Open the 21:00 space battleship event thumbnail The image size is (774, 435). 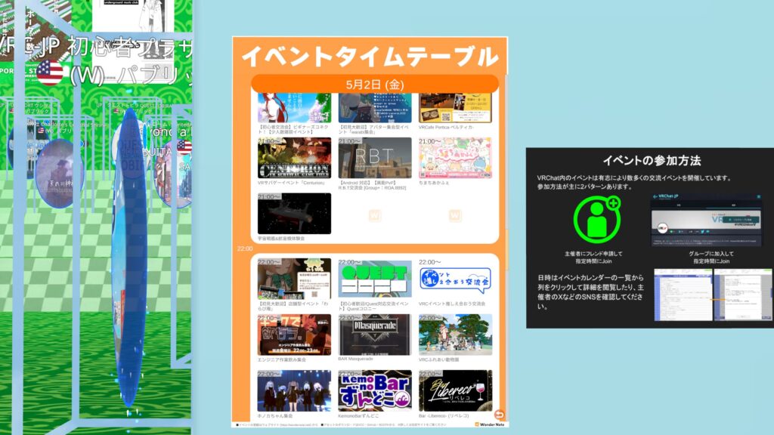point(294,214)
